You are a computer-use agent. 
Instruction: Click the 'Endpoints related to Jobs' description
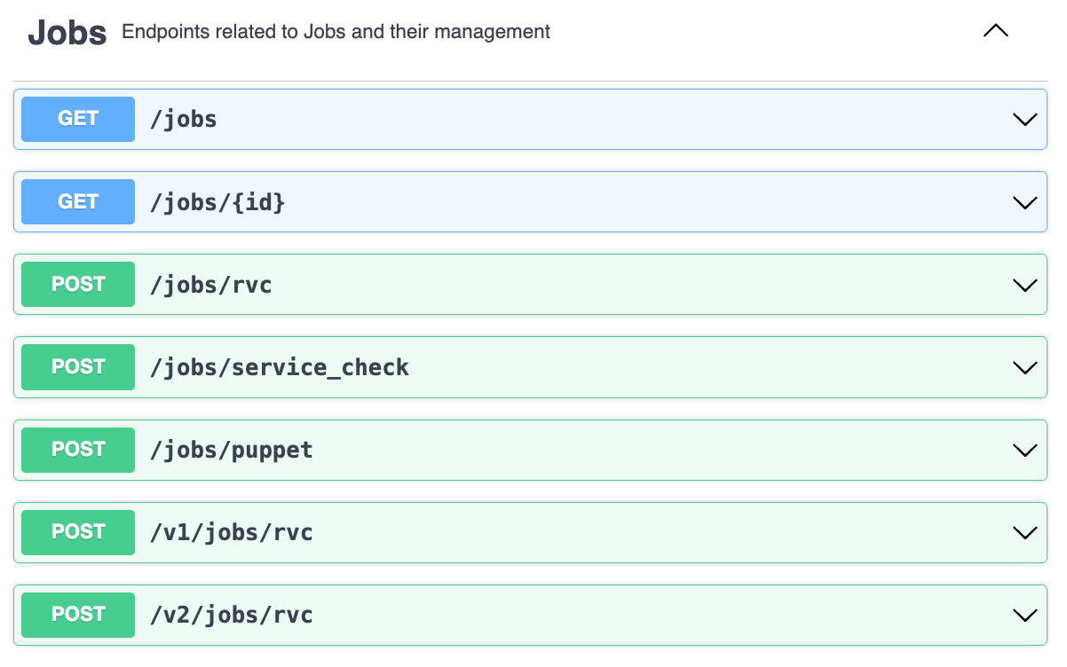(x=336, y=32)
